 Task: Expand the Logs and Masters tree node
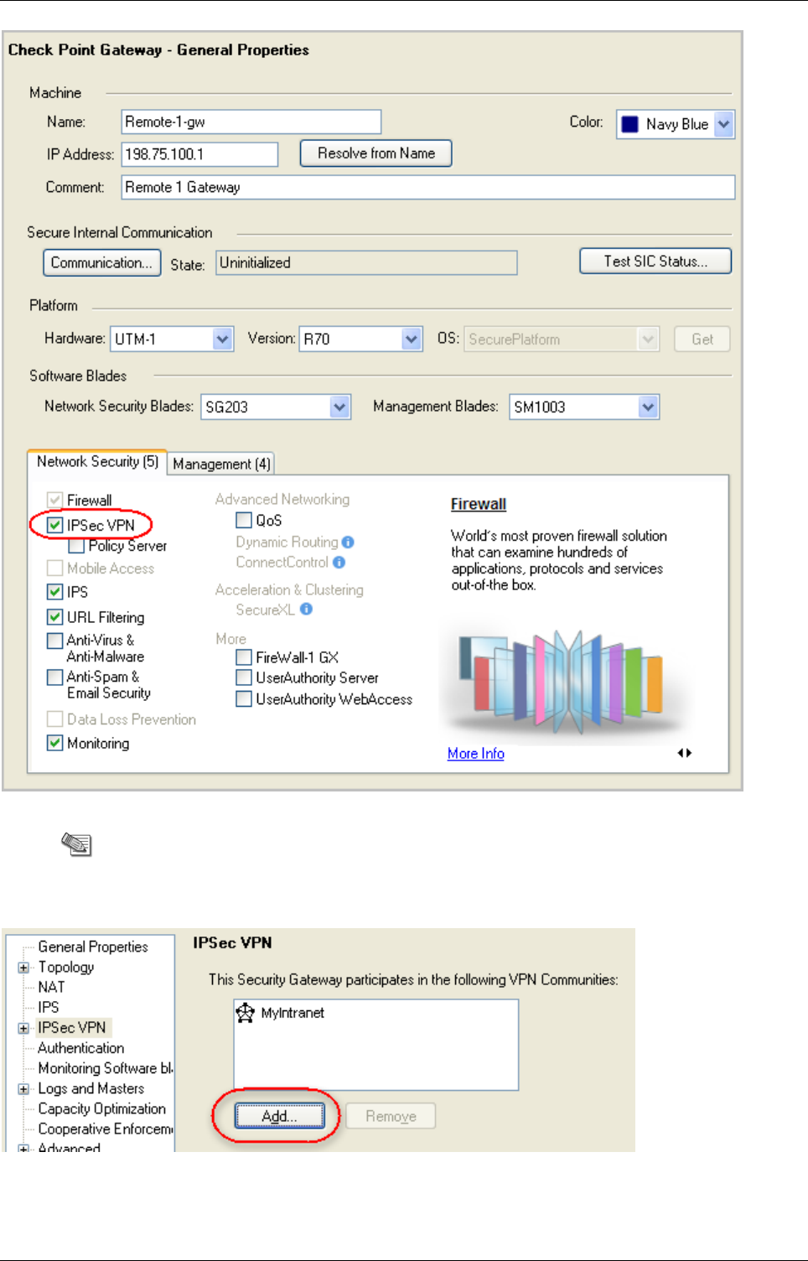[23, 1089]
